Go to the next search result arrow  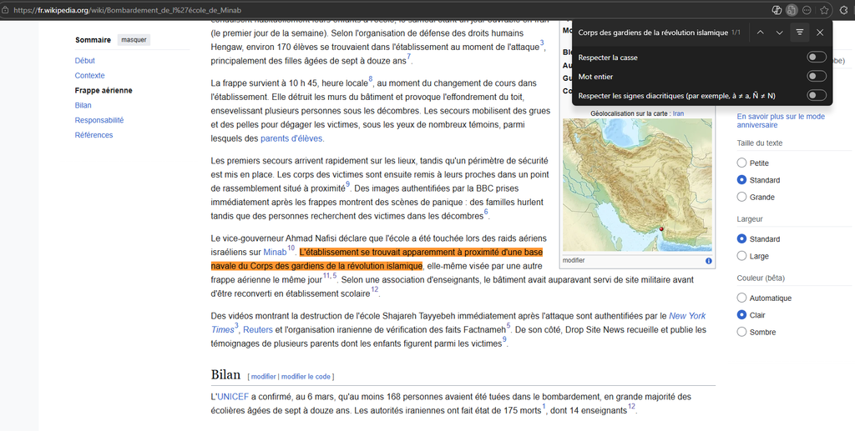click(x=780, y=33)
